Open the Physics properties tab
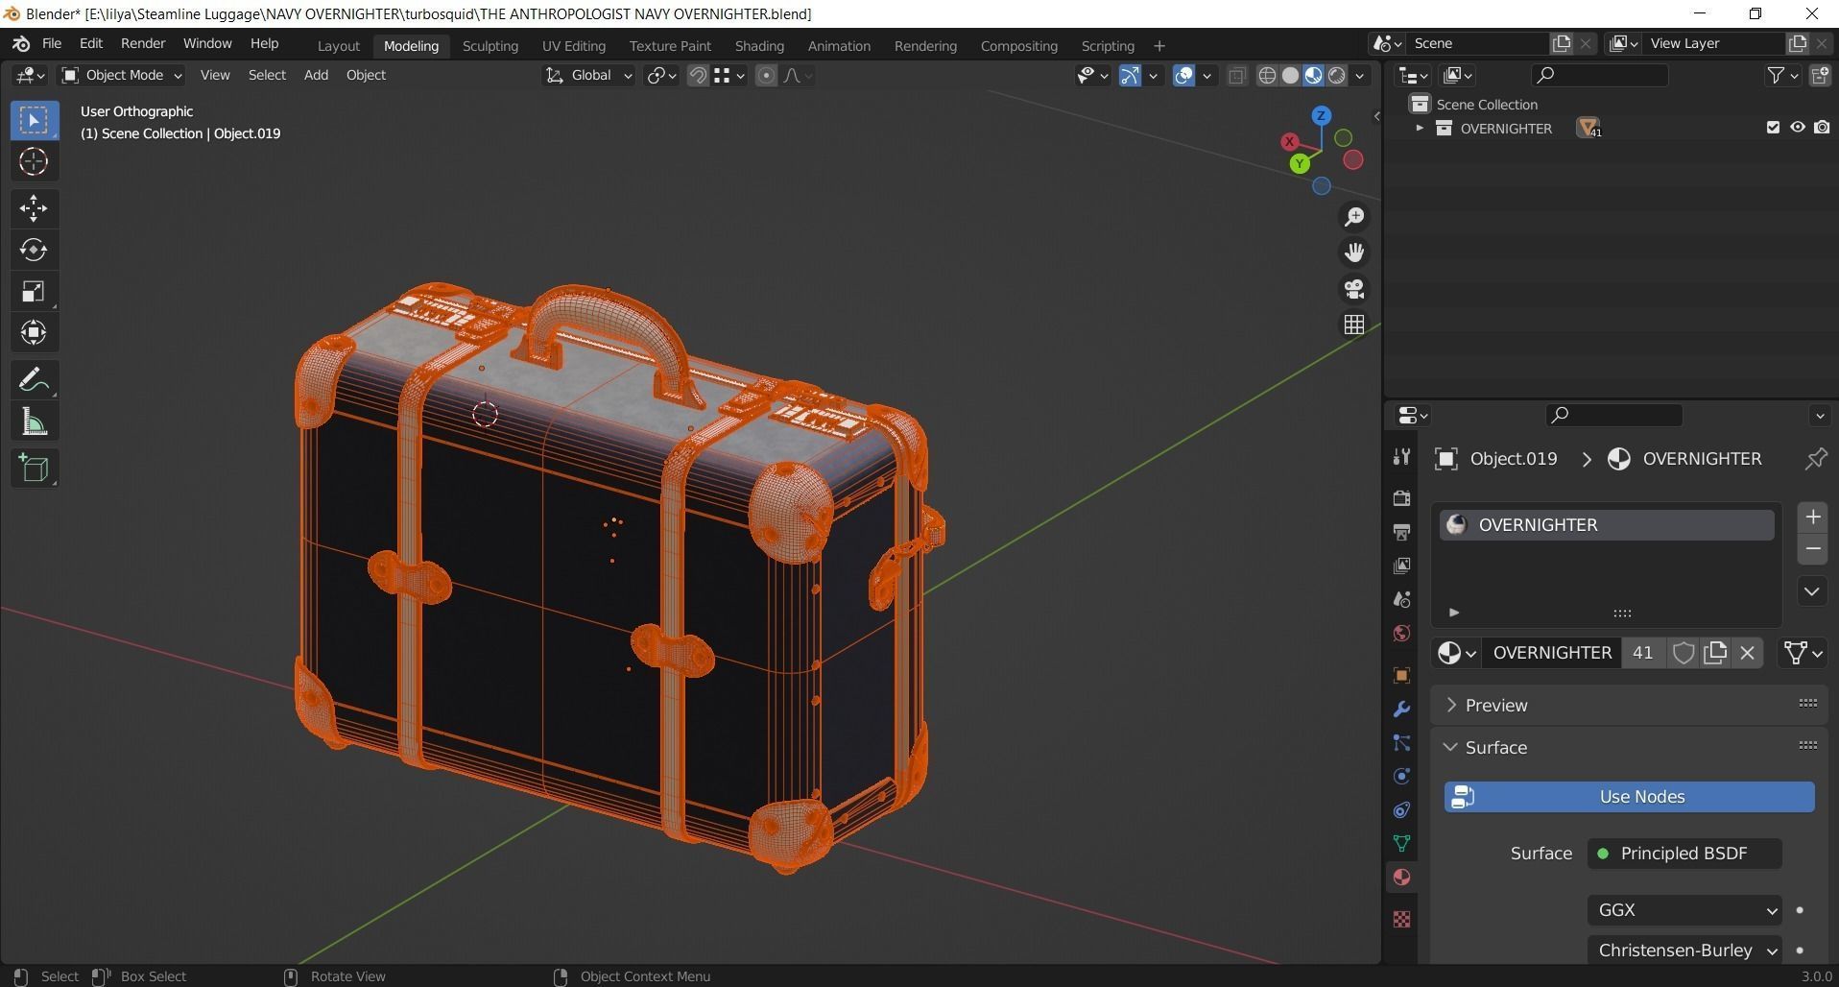The width and height of the screenshot is (1839, 987). click(1401, 777)
